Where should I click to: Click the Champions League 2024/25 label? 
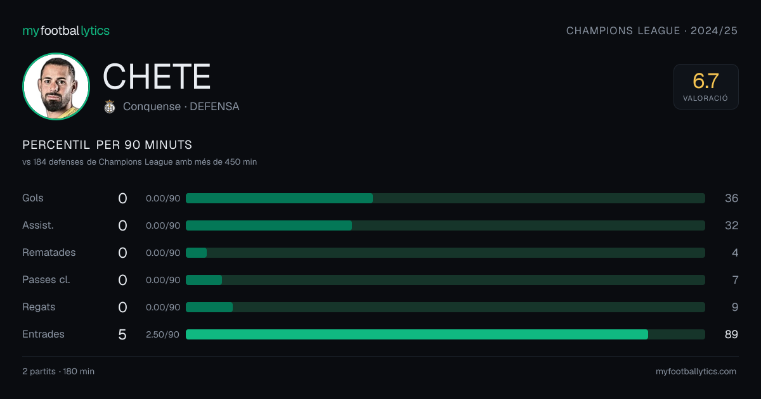(652, 30)
